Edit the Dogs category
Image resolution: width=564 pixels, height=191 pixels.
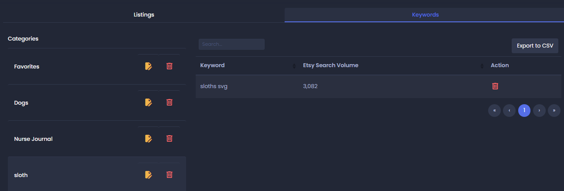click(x=148, y=102)
